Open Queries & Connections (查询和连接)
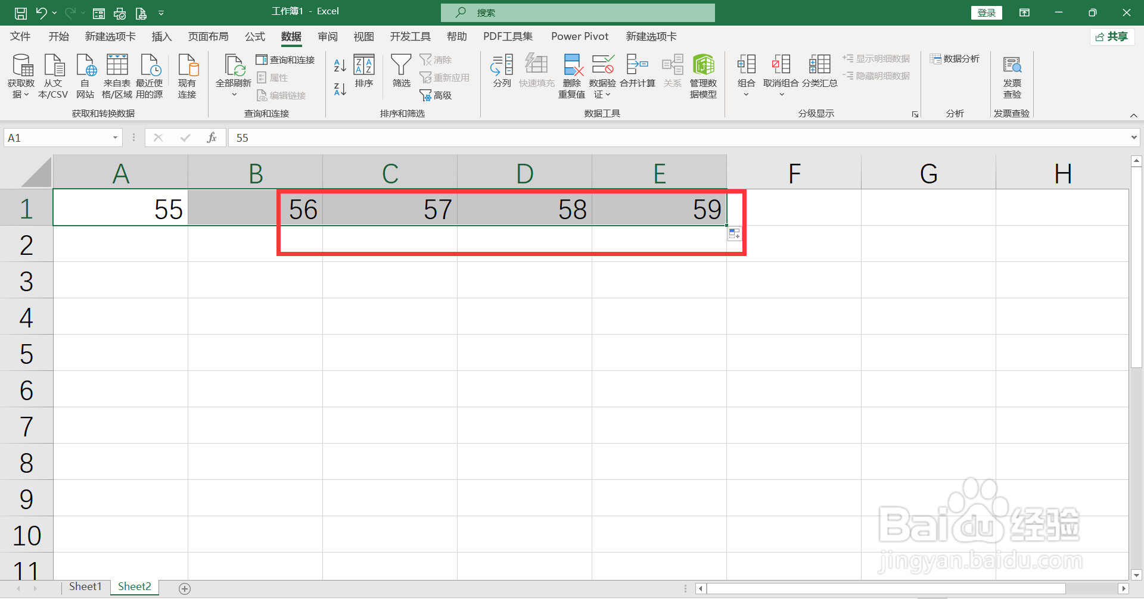The height and width of the screenshot is (599, 1144). [x=285, y=60]
